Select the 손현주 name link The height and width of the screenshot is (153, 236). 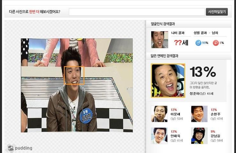[x=216, y=114]
